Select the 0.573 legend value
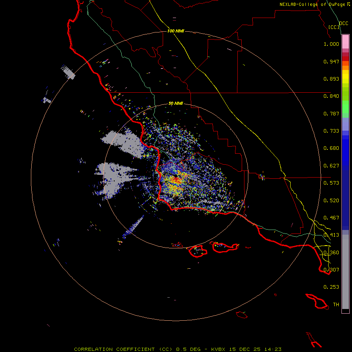The width and height of the screenshot is (352, 352). (331, 183)
